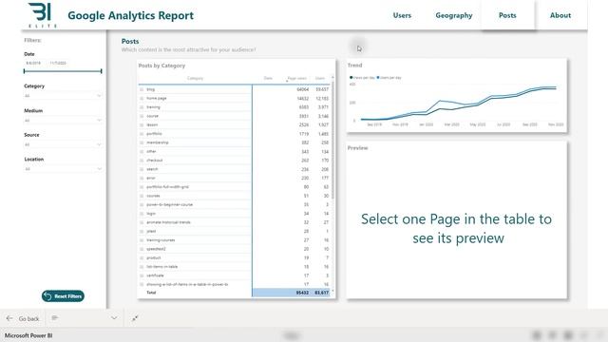Expand the product category row

[142, 257]
